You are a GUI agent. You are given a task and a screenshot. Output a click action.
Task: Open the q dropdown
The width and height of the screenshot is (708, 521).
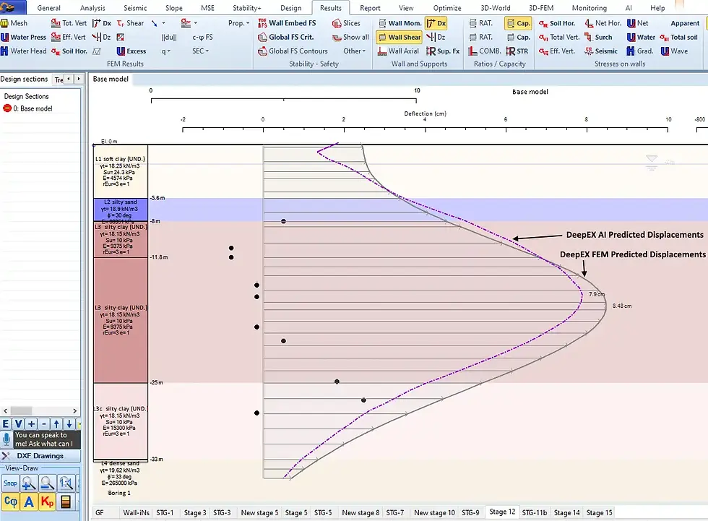click(165, 51)
